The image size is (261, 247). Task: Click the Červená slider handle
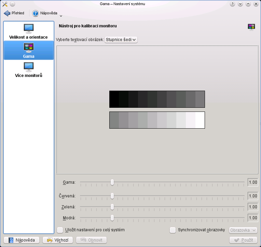click(x=112, y=196)
